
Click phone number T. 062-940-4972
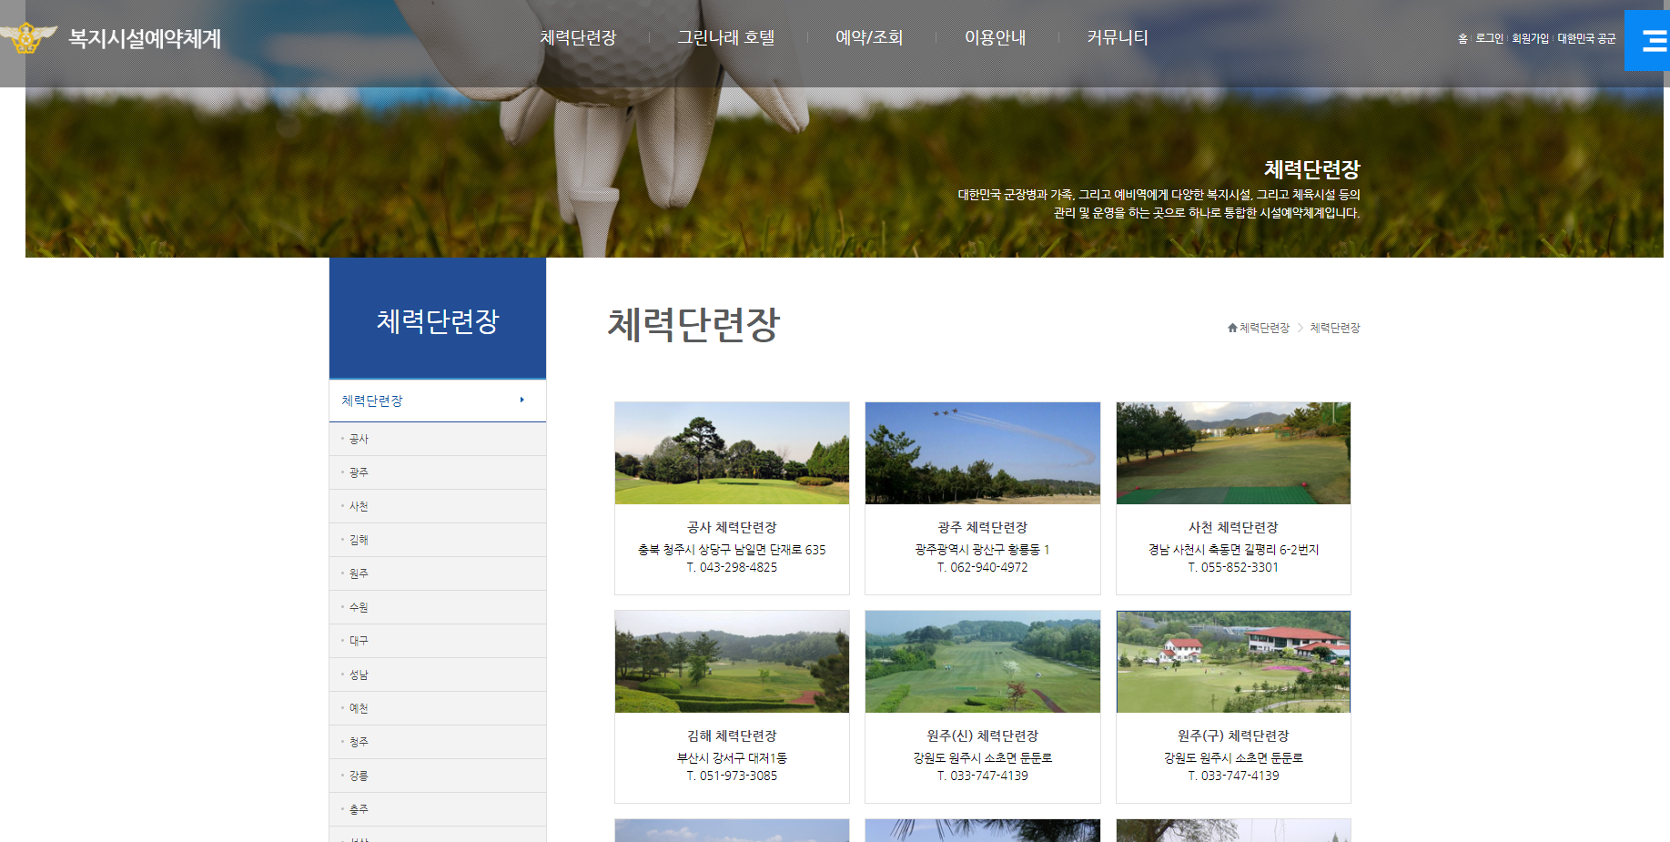(983, 567)
